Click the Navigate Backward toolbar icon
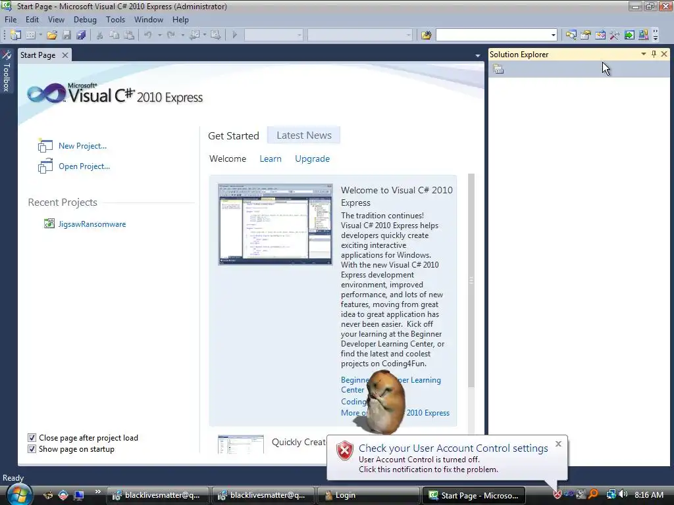Screen dimensions: 674x505 click(194, 35)
